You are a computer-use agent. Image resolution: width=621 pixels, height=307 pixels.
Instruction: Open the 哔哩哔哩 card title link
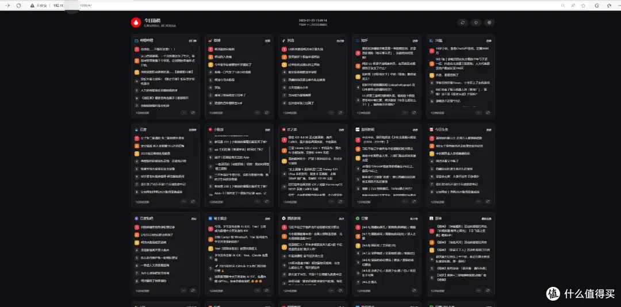tap(147, 40)
